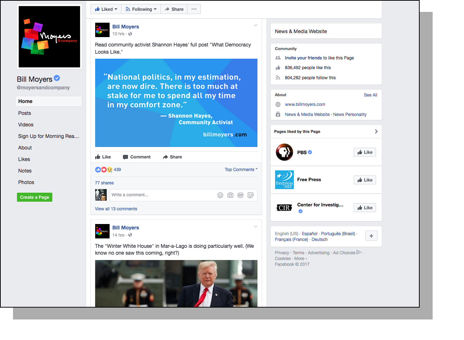The width and height of the screenshot is (464, 340).
Task: Open the Top Comments sort dropdown
Action: 241,170
